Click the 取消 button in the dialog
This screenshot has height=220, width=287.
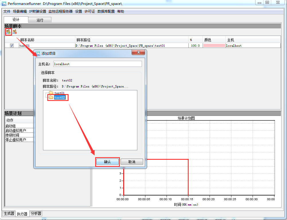pyautogui.click(x=132, y=162)
